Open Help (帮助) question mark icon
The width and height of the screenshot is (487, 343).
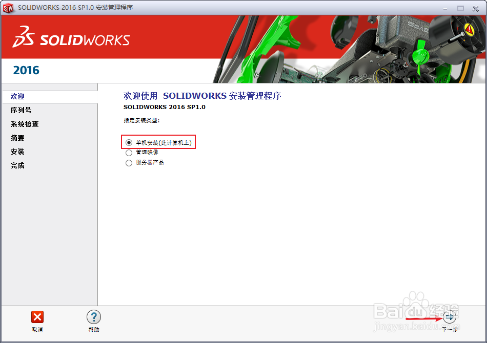pos(93,317)
